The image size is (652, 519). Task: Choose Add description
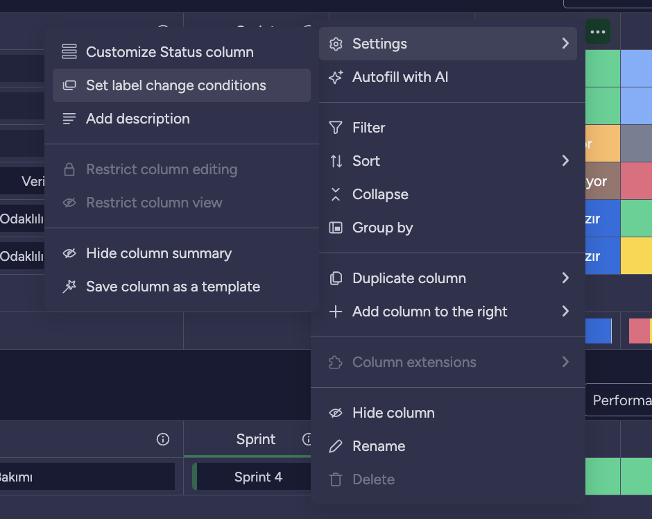pos(182,119)
